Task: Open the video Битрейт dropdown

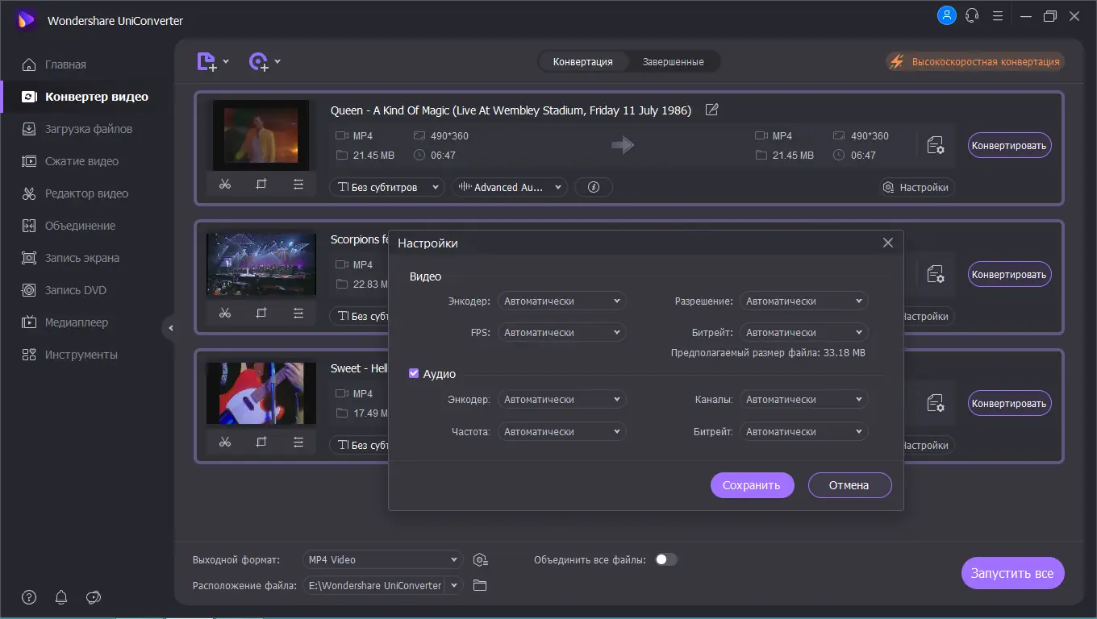Action: pos(803,332)
